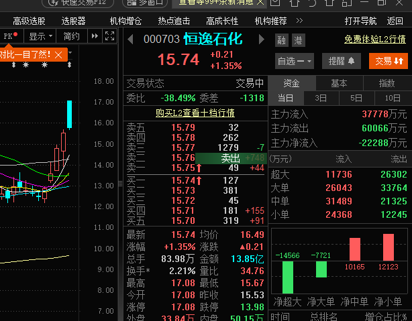Open the 高级选股 menu item
The height and width of the screenshot is (321, 412).
tap(29, 21)
